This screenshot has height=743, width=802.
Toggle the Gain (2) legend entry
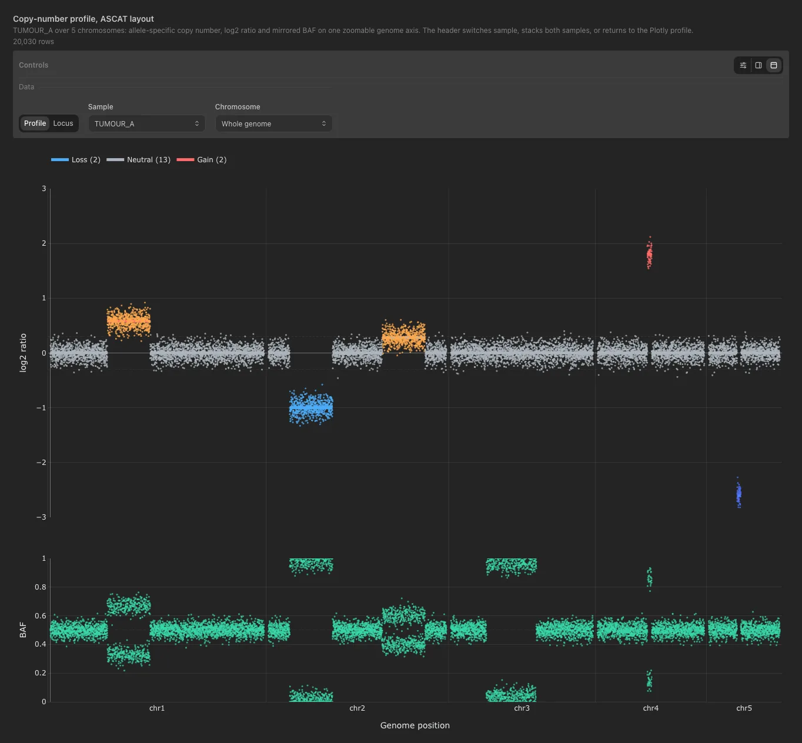coord(202,160)
